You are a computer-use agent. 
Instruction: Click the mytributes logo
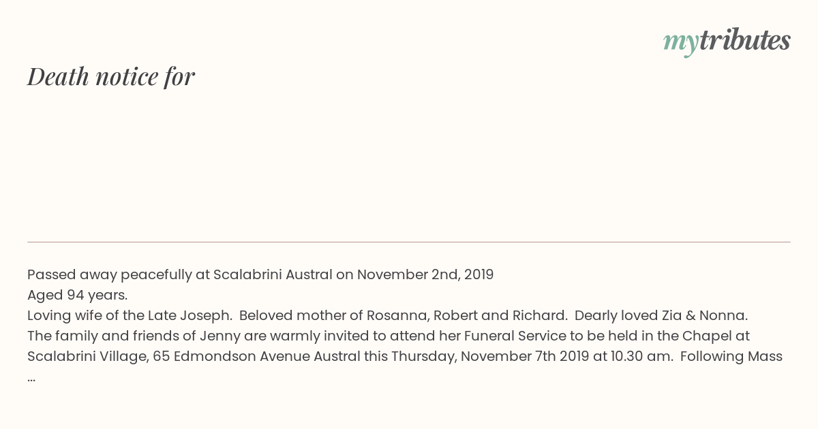click(x=727, y=42)
